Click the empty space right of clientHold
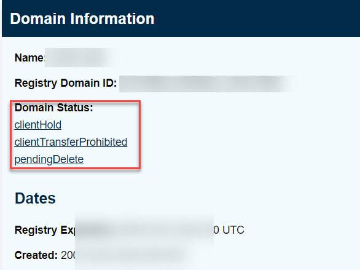 click(100, 125)
